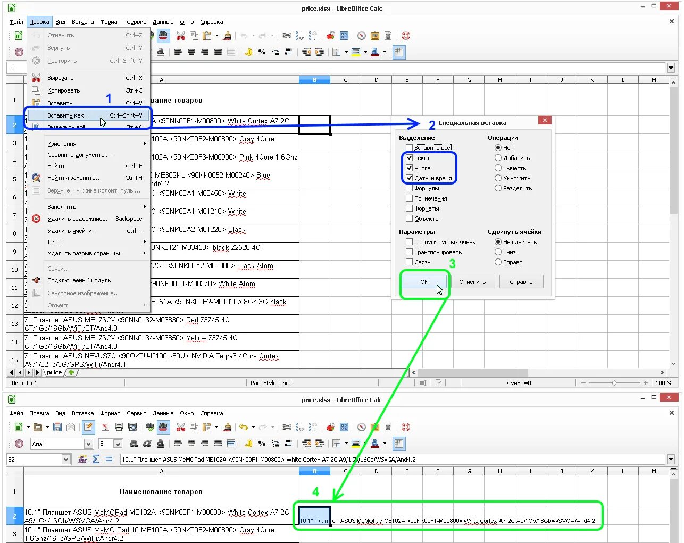Screen dimensions: 684x543
Task: Check 'Транспонировать' option
Action: pyautogui.click(x=409, y=252)
